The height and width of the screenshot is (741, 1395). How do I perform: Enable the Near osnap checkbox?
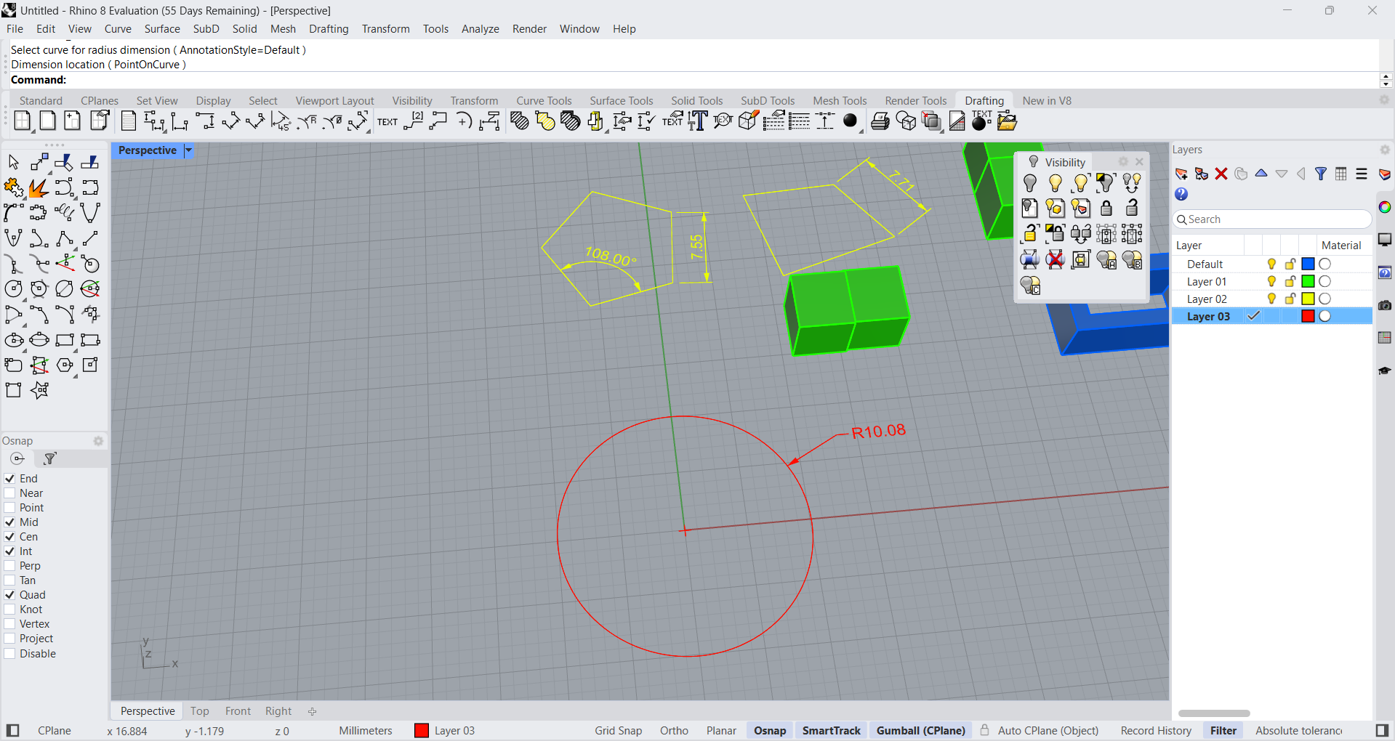10,493
